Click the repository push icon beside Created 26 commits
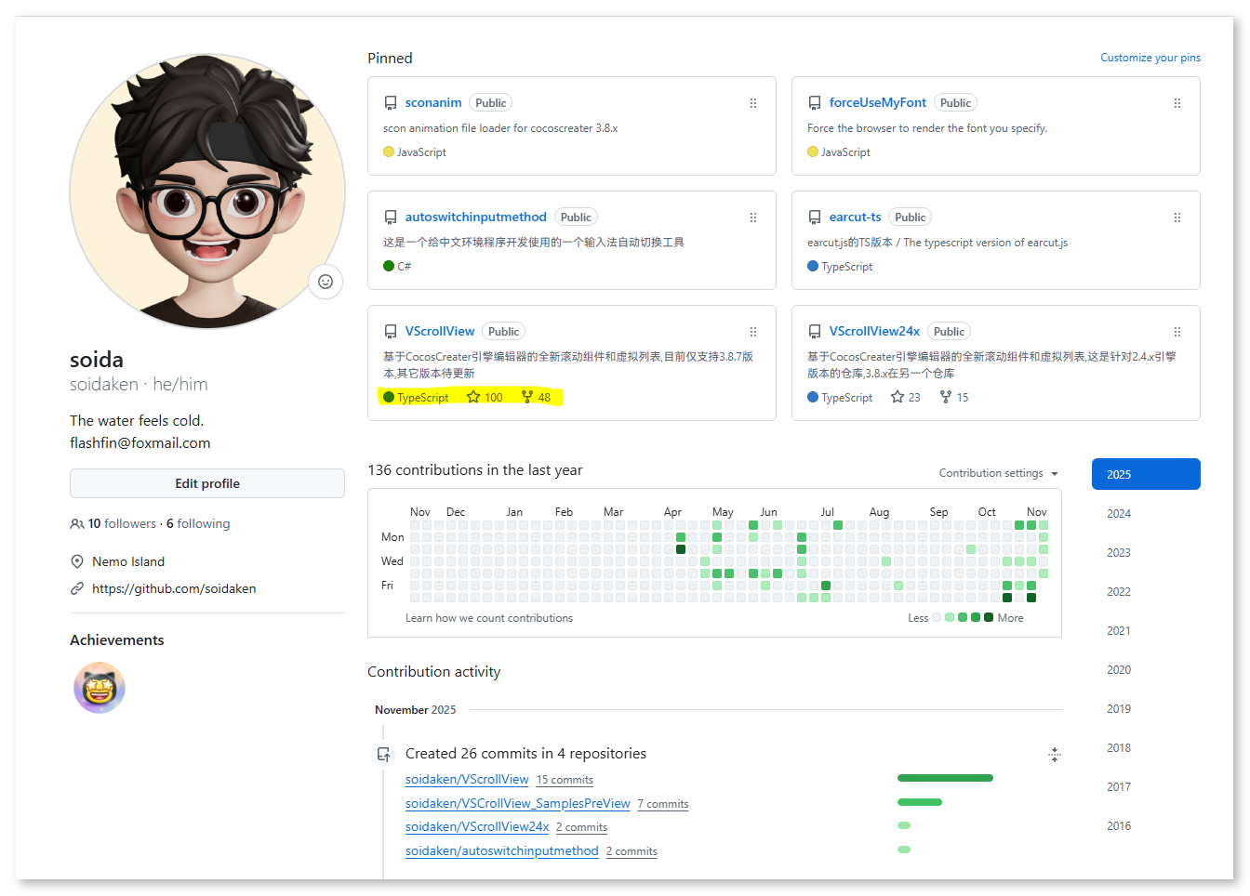 [384, 755]
